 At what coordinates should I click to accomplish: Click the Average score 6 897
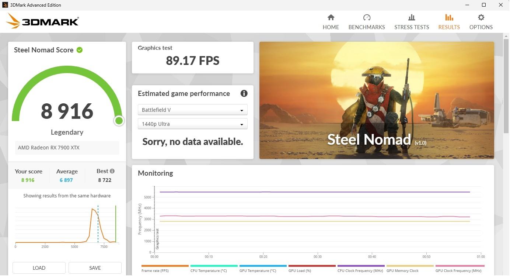66,180
